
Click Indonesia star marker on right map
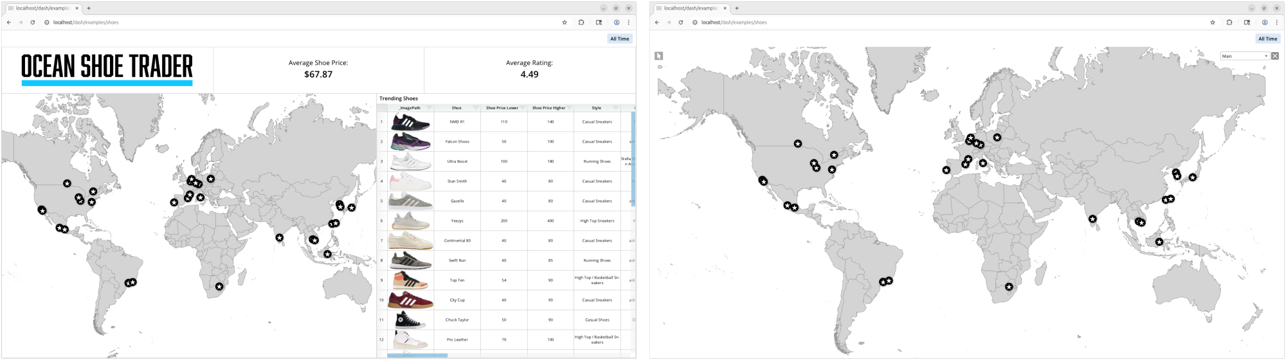[x=1159, y=242]
